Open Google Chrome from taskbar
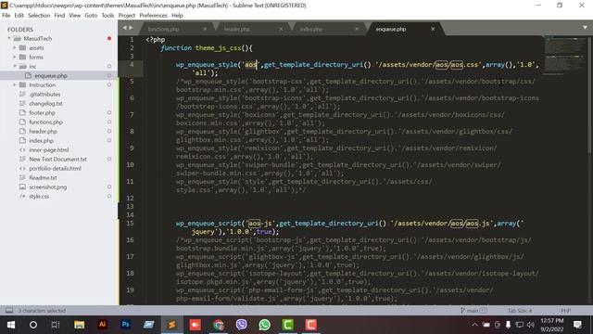This screenshot has width=593, height=334. pos(219,325)
